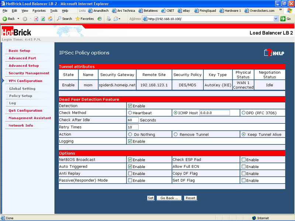Open Hardware 1 links bar shortcut
295x221 pixels.
(x=230, y=11)
